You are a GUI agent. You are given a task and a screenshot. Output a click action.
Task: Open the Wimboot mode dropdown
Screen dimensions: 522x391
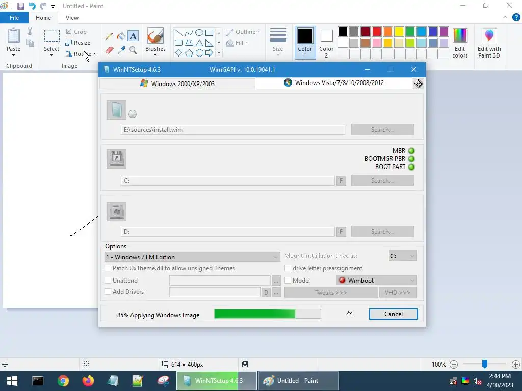click(x=377, y=281)
